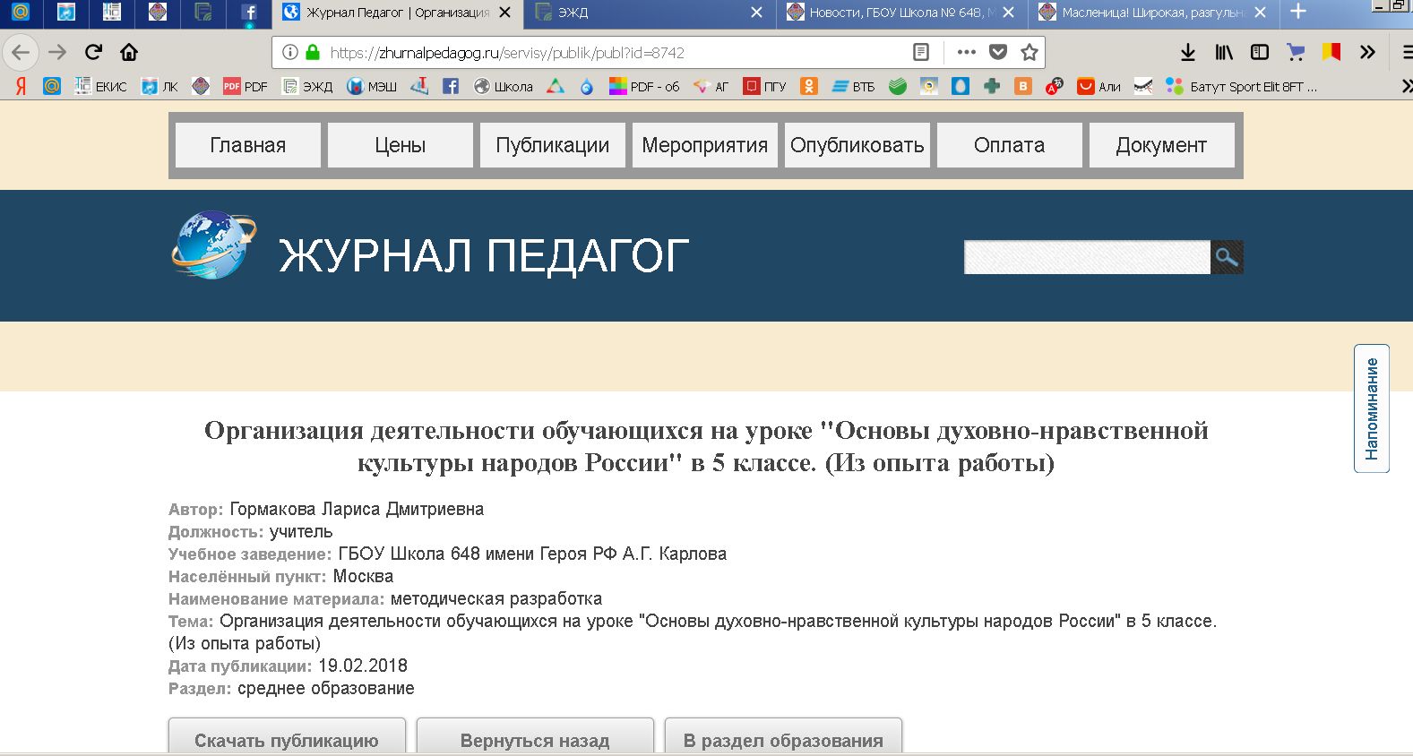Screen dimensions: 1413x756
Task: Toggle the Firefox sidebar panel
Action: click(x=1260, y=52)
